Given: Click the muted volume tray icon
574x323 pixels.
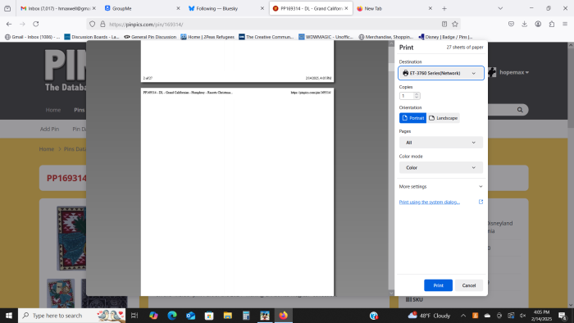Looking at the screenshot, I should [x=523, y=316].
